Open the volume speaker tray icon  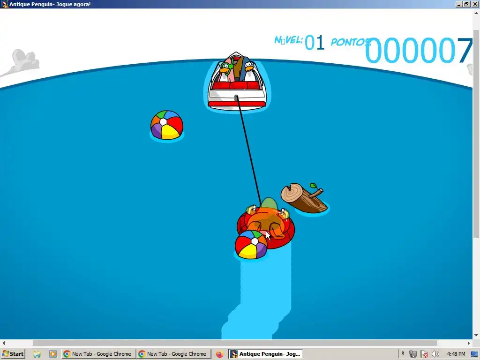(x=435, y=354)
